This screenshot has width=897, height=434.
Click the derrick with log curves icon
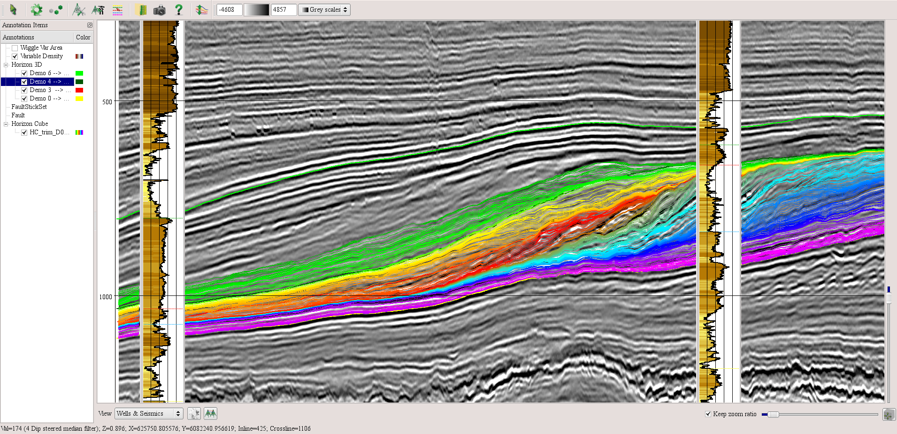pyautogui.click(x=98, y=9)
